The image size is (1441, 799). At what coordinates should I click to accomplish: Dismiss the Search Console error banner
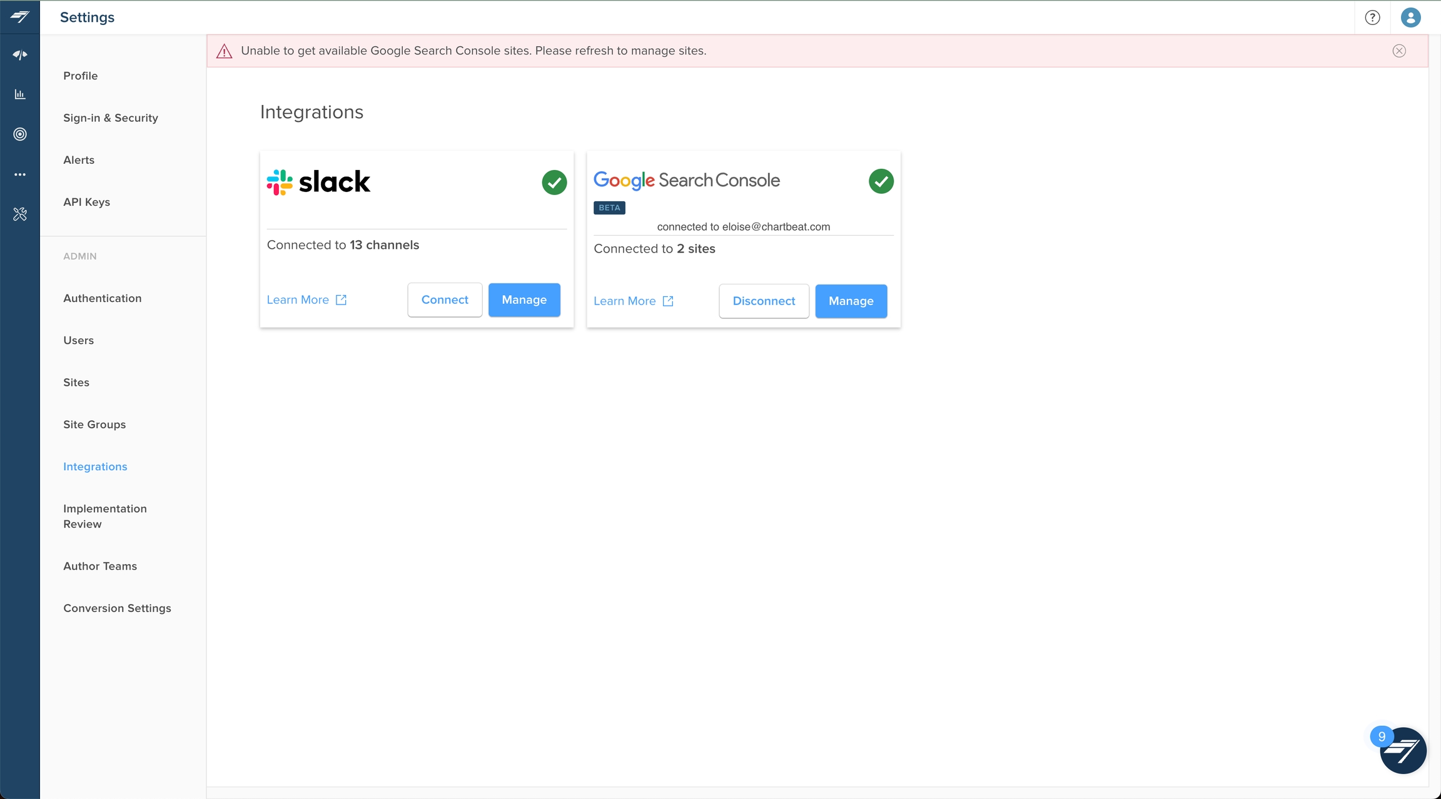click(1399, 51)
